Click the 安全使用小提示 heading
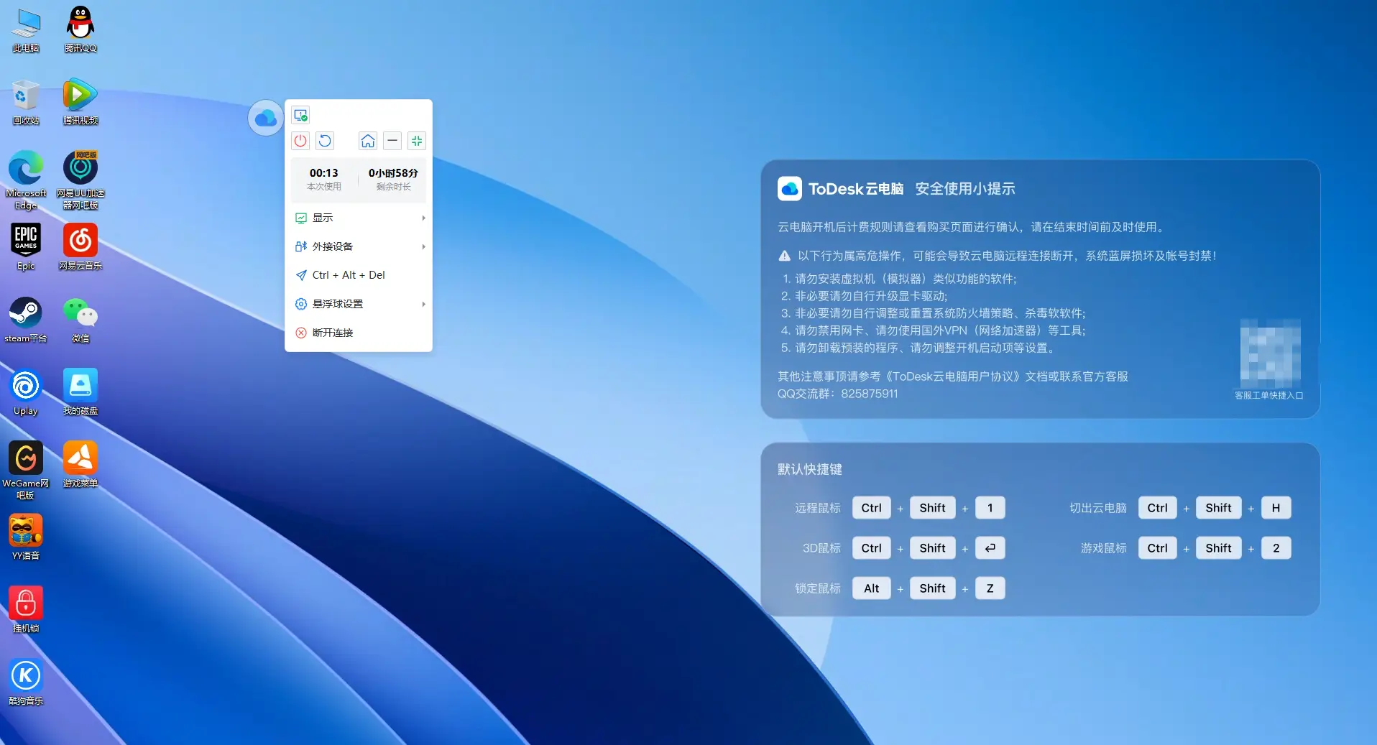The image size is (1377, 745). [965, 189]
